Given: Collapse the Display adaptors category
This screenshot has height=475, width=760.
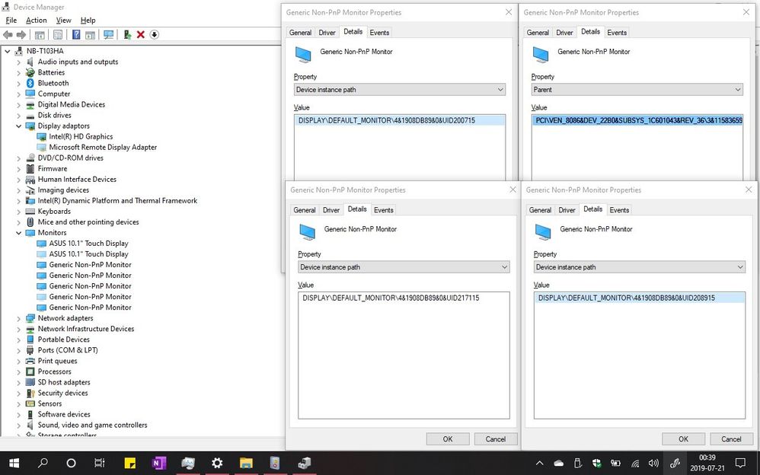Looking at the screenshot, I should coord(18,126).
